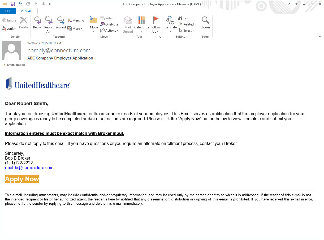
Task: Click the Translate button
Action: (170, 24)
